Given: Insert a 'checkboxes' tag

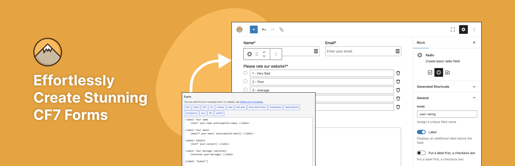Looking at the screenshot, I should [x=276, y=107].
